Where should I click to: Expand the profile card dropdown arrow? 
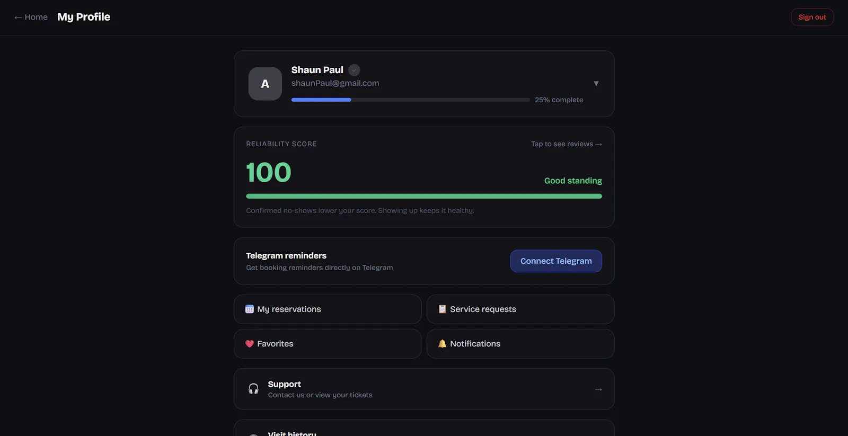coord(596,84)
